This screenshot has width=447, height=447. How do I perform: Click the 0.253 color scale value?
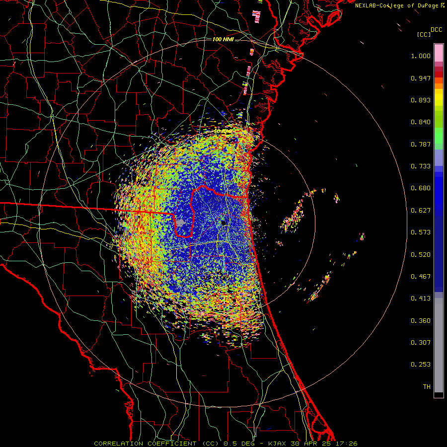(x=421, y=365)
